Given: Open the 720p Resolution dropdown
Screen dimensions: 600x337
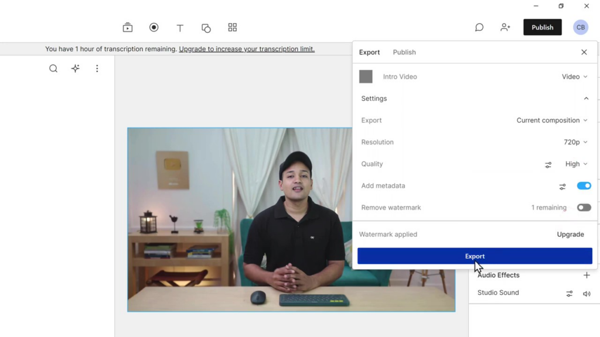Looking at the screenshot, I should [575, 142].
